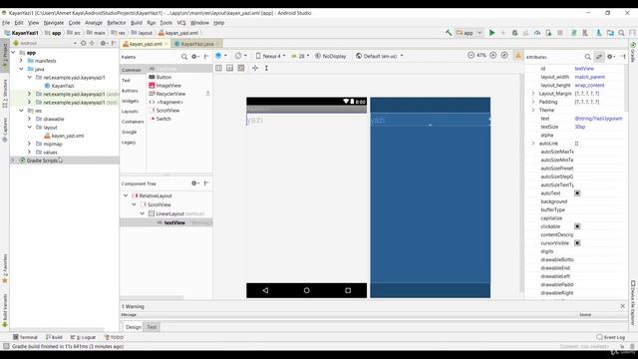Open Attributes panel gear settings
The image size is (638, 359).
pos(611,57)
